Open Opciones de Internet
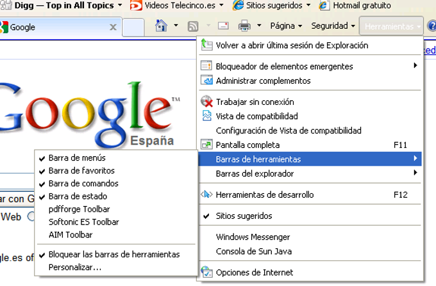436x286 pixels. pos(310,272)
